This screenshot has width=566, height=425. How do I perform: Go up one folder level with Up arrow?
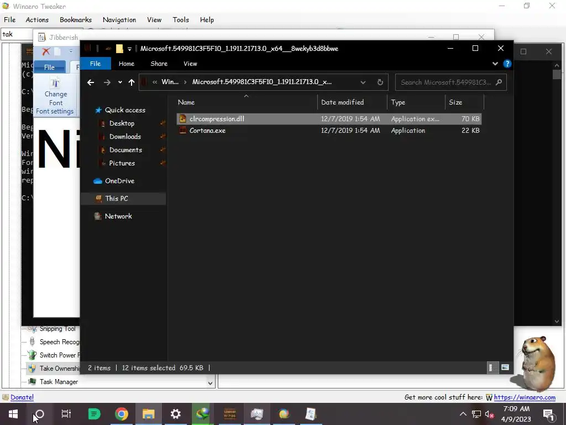point(132,82)
